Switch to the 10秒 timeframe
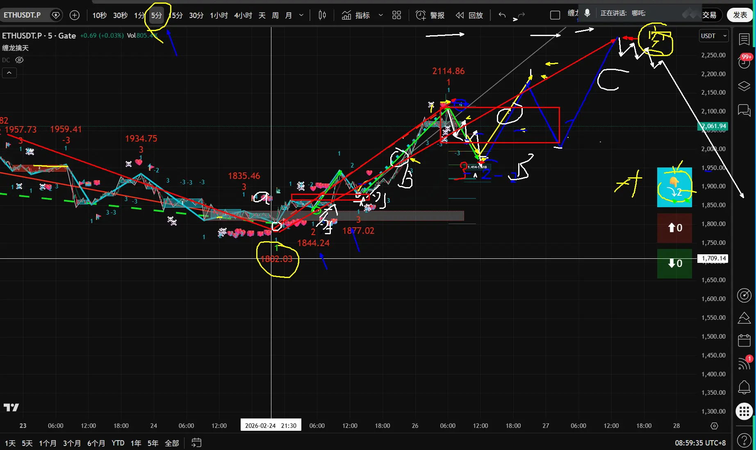This screenshot has width=756, height=450. click(x=99, y=15)
